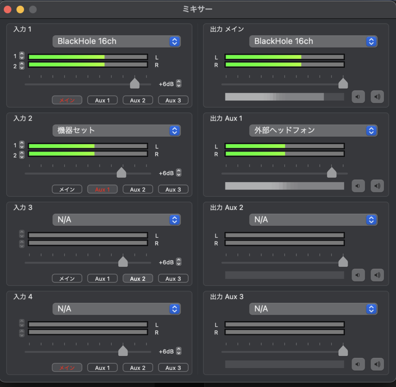The image size is (396, 387).
Task: Click the +6dB gain stepper in 入力 2
Action: pyautogui.click(x=179, y=173)
